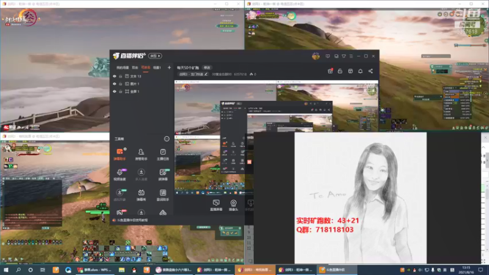The height and width of the screenshot is (275, 489).
Task: Click the padlock icon in stream toolbar
Action: (x=340, y=71)
